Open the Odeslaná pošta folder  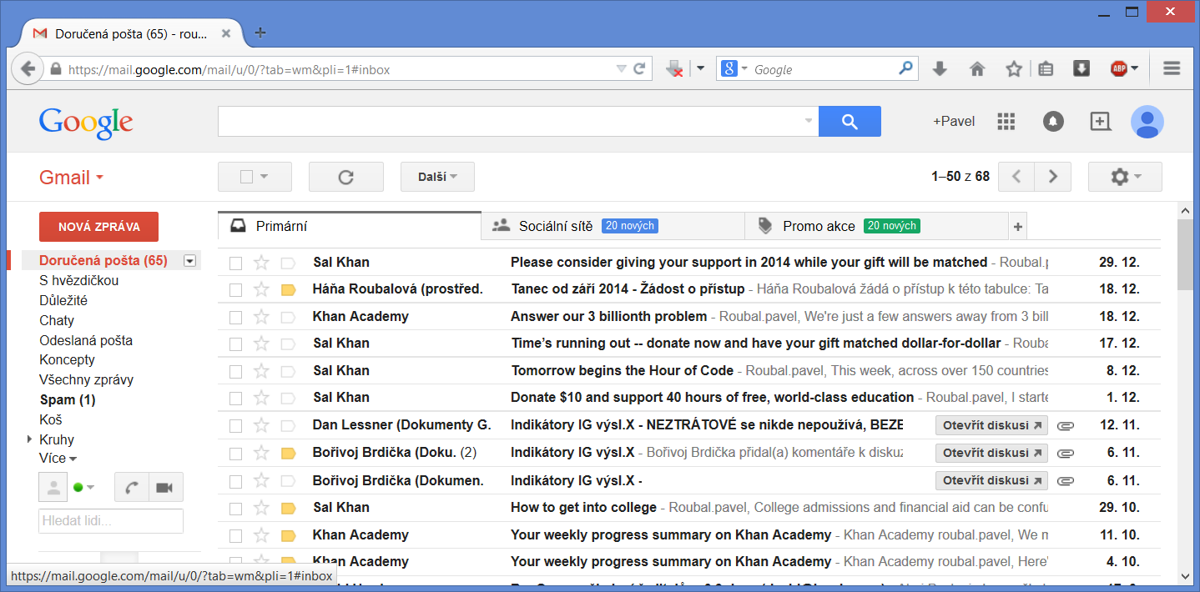(x=86, y=340)
